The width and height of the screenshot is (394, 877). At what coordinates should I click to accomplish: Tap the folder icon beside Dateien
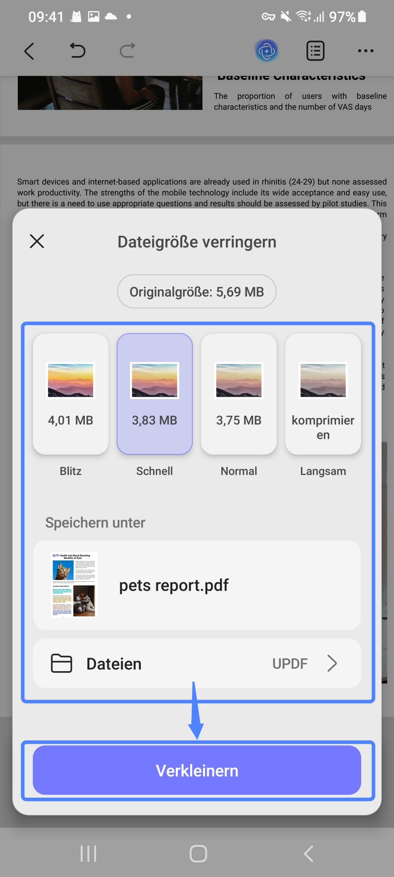coord(62,663)
